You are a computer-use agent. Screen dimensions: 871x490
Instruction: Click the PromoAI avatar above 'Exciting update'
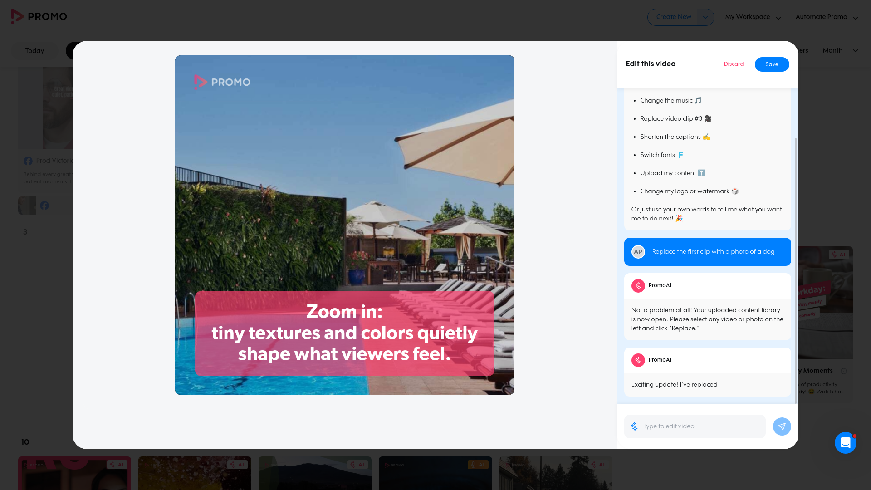coord(638,360)
